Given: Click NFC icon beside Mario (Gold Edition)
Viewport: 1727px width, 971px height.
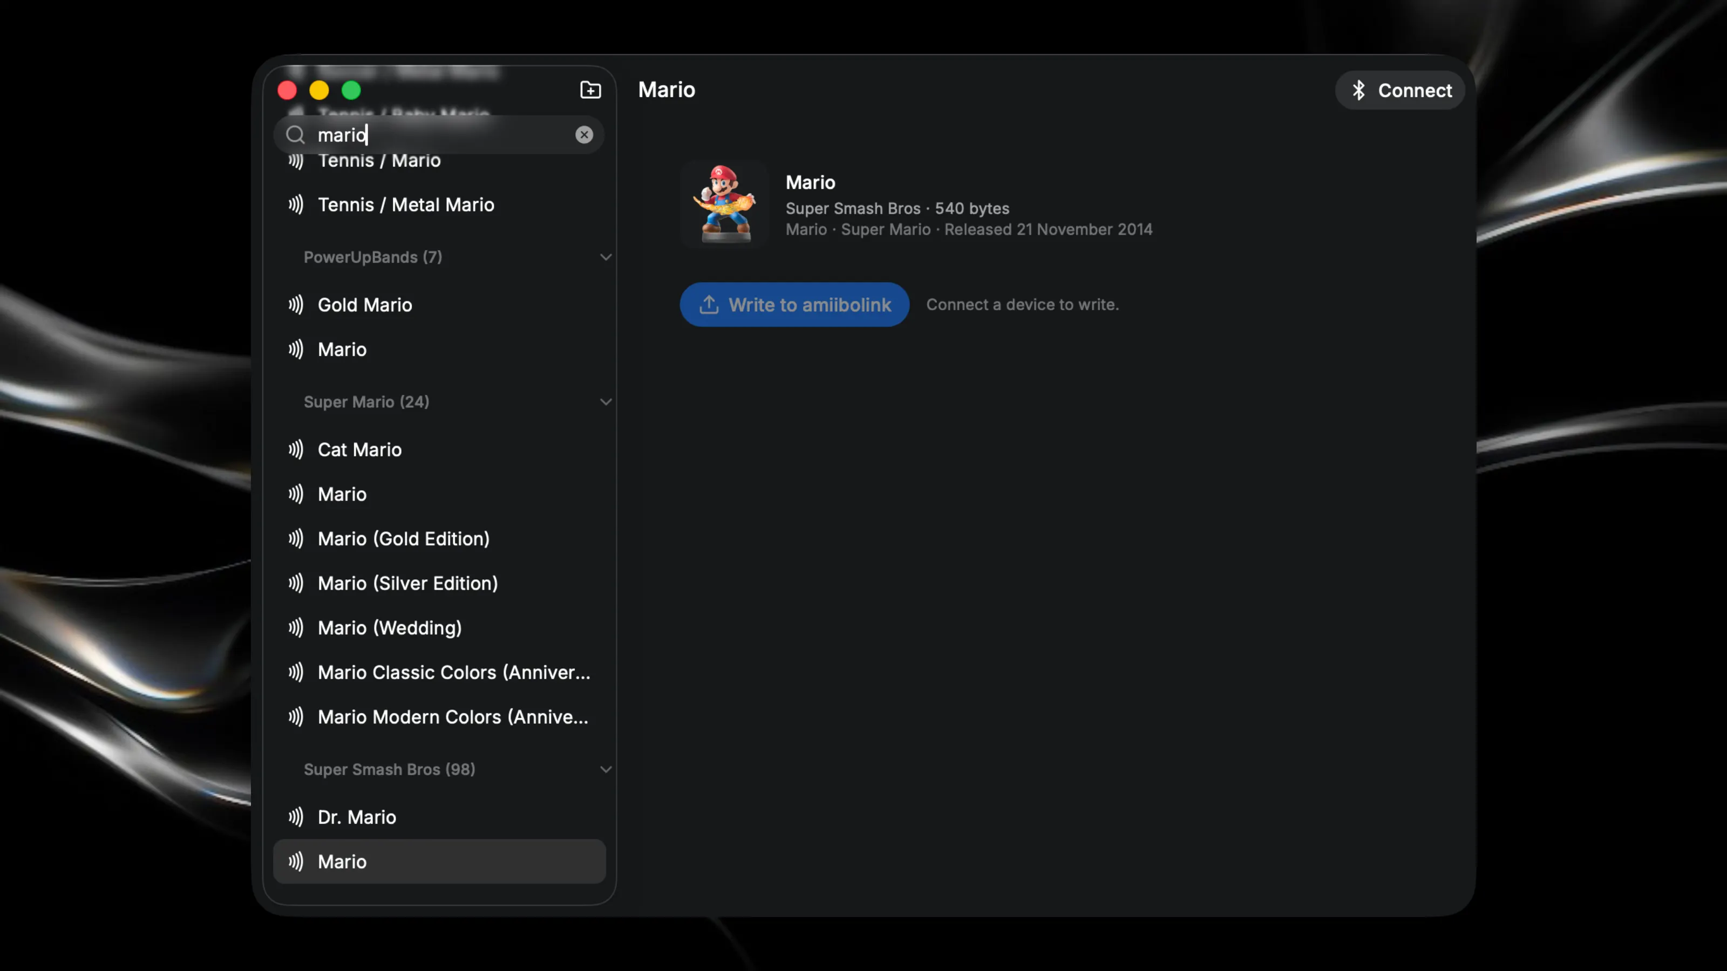Looking at the screenshot, I should pos(296,539).
